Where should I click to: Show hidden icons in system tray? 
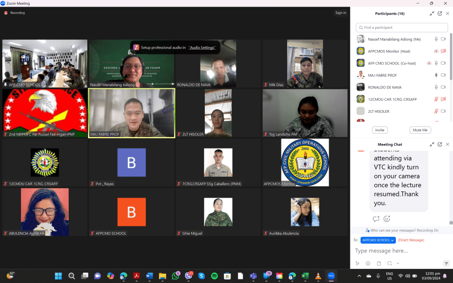tap(359, 276)
